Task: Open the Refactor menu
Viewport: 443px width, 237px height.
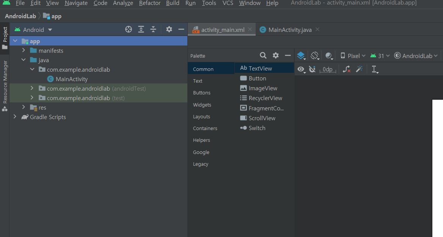Action: pyautogui.click(x=150, y=3)
